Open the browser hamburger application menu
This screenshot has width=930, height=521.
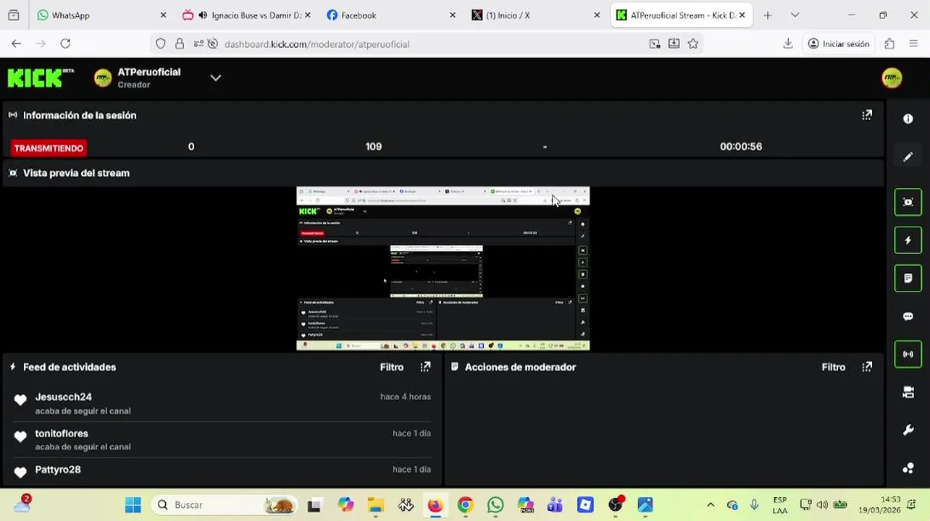point(913,43)
